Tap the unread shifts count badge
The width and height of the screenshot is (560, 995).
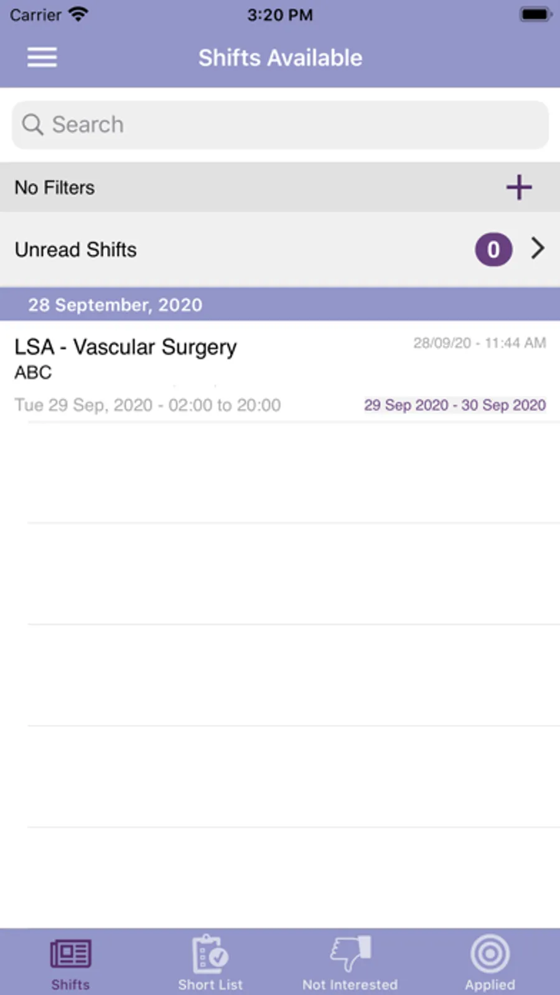coord(493,250)
